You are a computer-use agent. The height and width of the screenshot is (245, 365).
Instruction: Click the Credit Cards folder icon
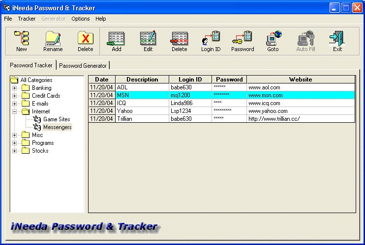26,96
